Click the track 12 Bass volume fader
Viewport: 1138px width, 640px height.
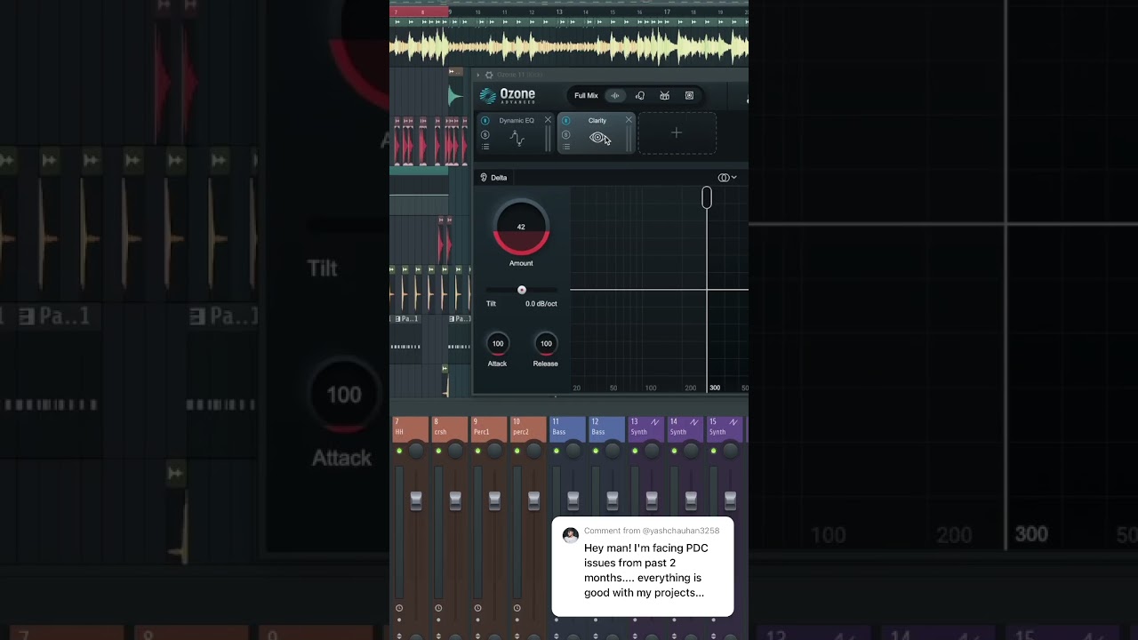[x=612, y=500]
